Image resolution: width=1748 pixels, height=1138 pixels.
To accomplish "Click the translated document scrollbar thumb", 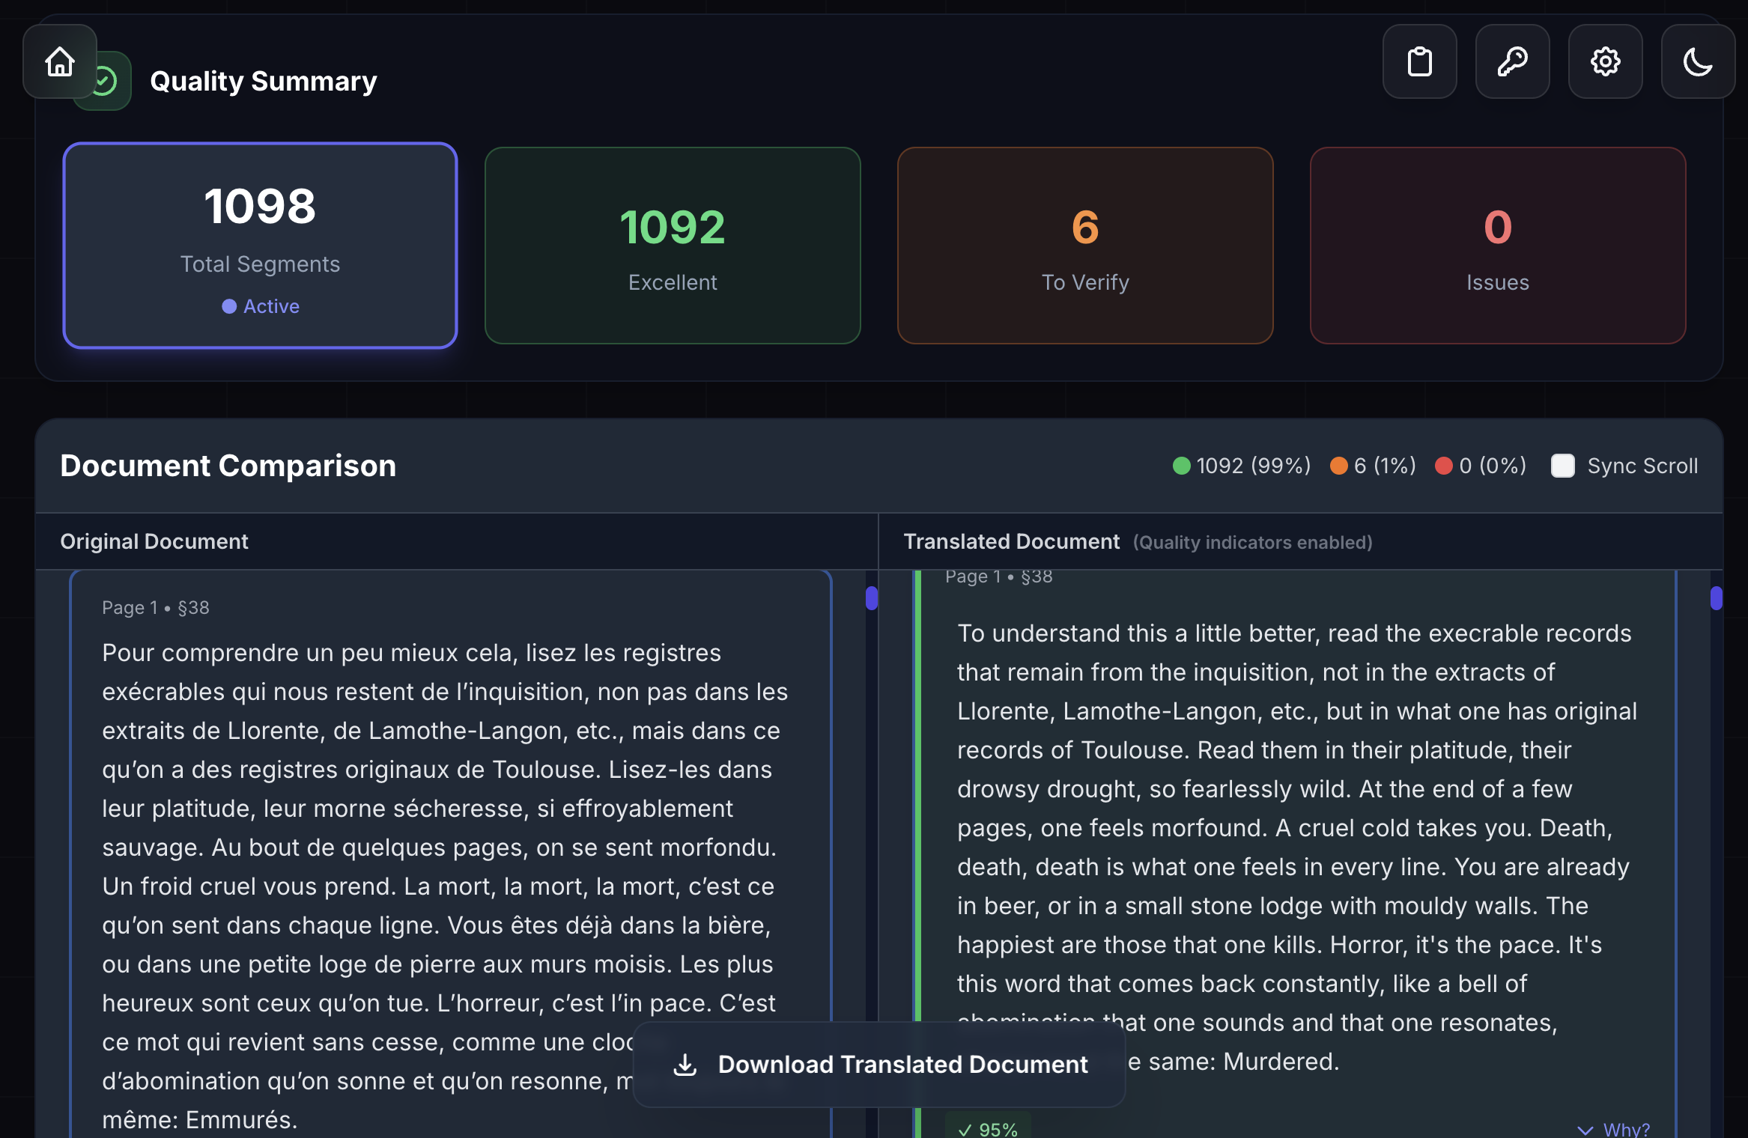I will coord(1716,598).
